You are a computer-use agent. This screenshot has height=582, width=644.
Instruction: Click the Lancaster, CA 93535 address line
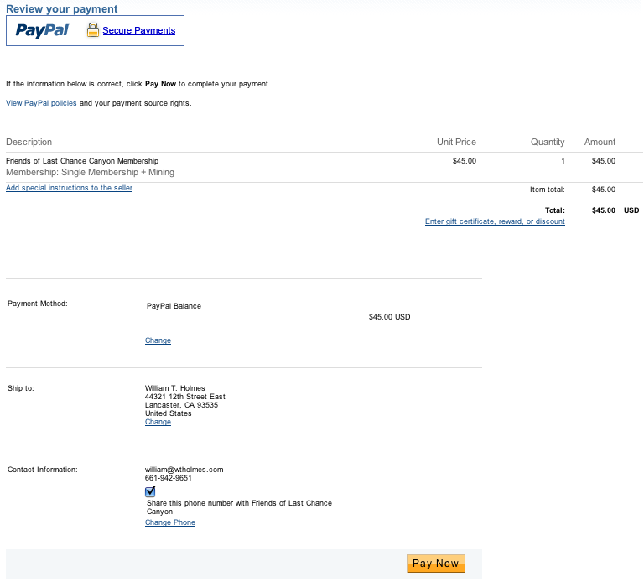(x=181, y=405)
